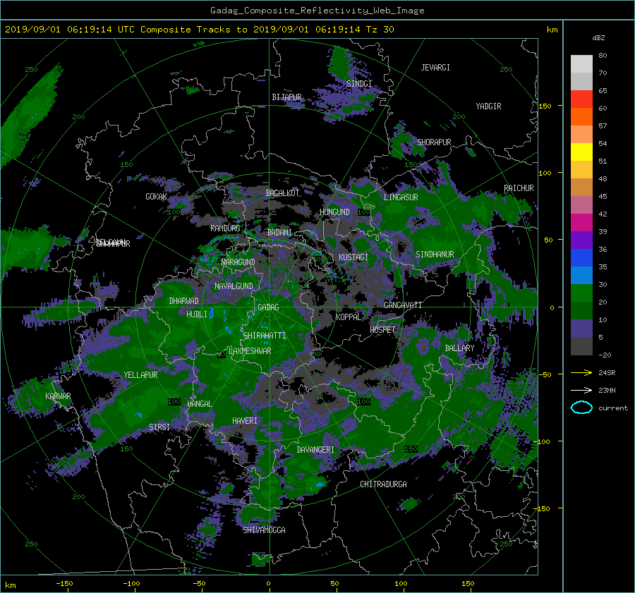The image size is (635, 593).
Task: Click the BADAMI city label
Action: tap(279, 233)
